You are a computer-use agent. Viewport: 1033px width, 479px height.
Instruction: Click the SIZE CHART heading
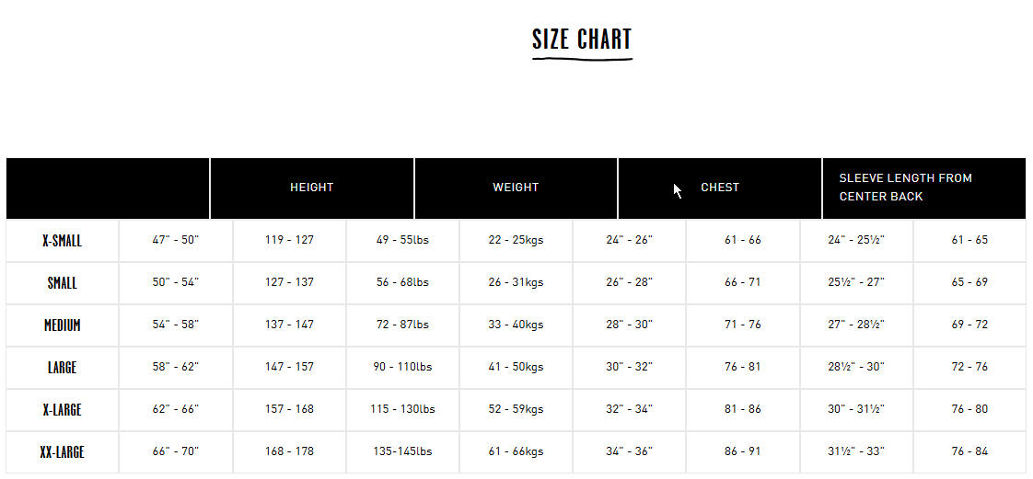tap(582, 40)
